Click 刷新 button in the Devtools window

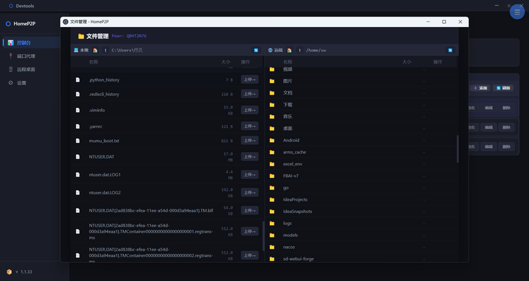click(503, 88)
